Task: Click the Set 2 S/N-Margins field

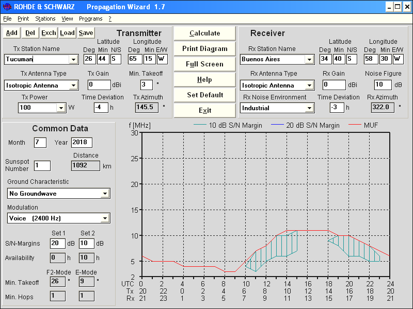Action: pos(87,243)
